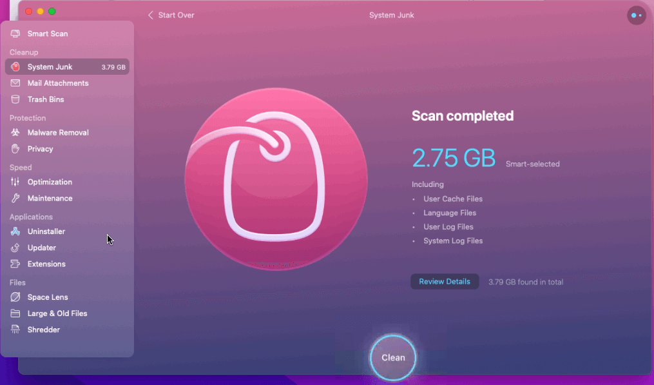The image size is (654, 385).
Task: Click the Extensions puzzle icon
Action: click(15, 264)
